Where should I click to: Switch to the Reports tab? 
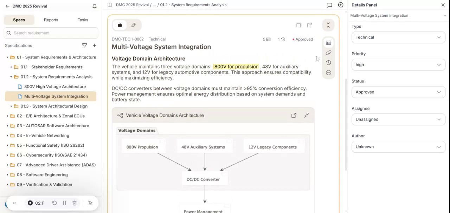pos(51,20)
